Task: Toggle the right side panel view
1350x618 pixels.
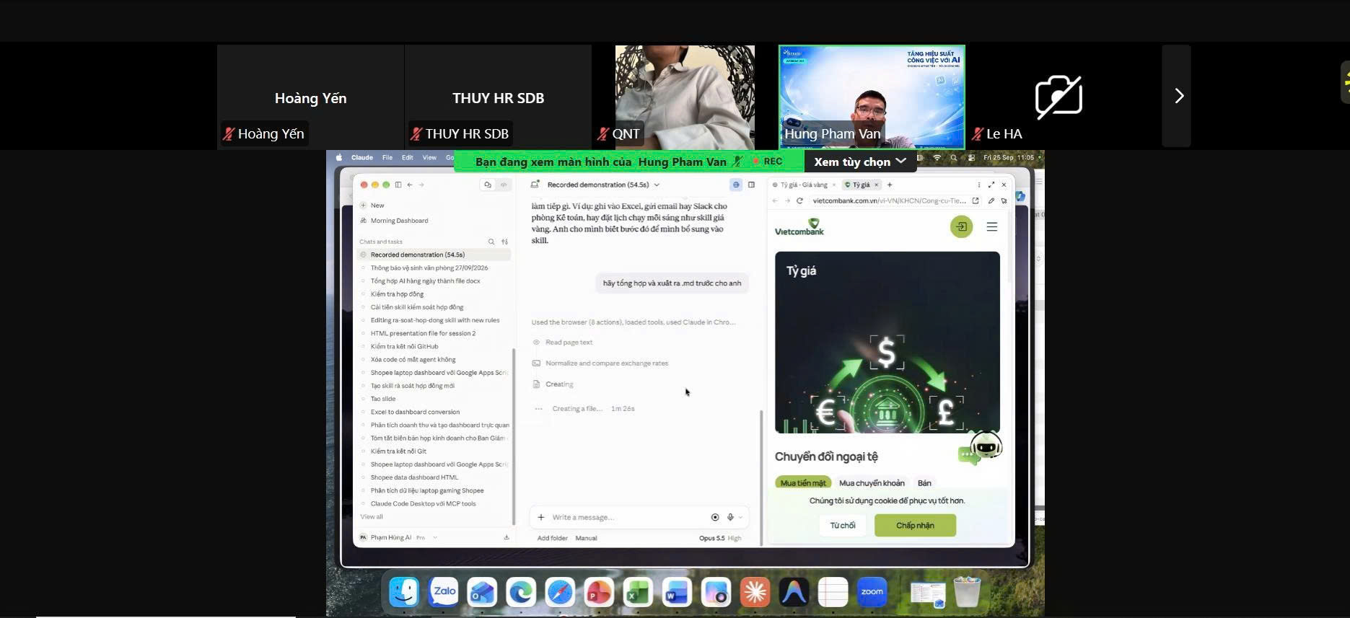Action: click(751, 185)
